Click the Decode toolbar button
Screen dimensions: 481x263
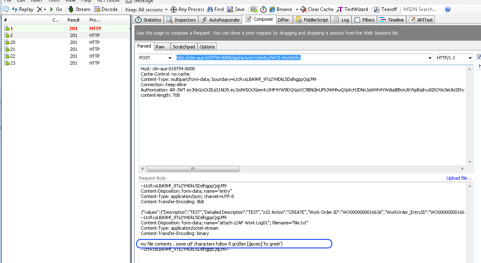106,9
